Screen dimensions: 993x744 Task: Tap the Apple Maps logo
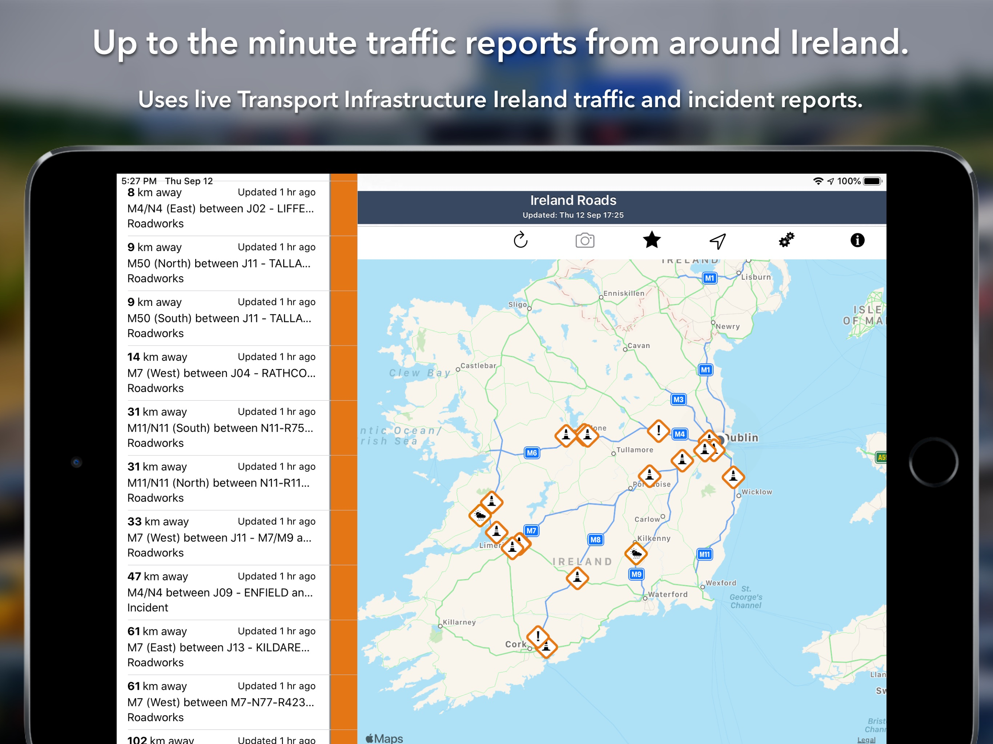point(384,738)
